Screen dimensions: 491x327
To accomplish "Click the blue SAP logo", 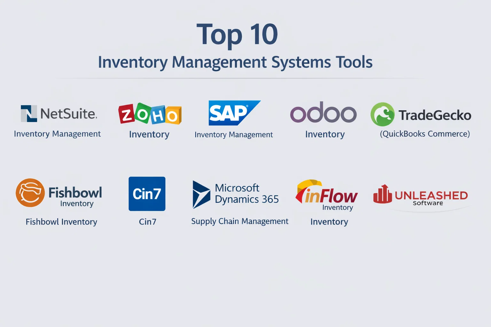I will click(233, 113).
